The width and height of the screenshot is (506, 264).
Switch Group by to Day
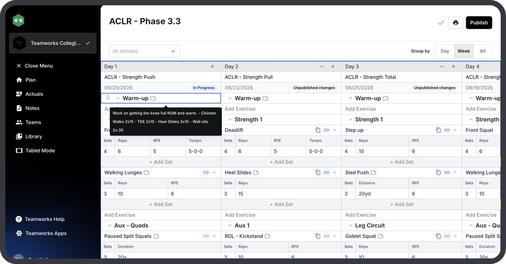coord(445,51)
